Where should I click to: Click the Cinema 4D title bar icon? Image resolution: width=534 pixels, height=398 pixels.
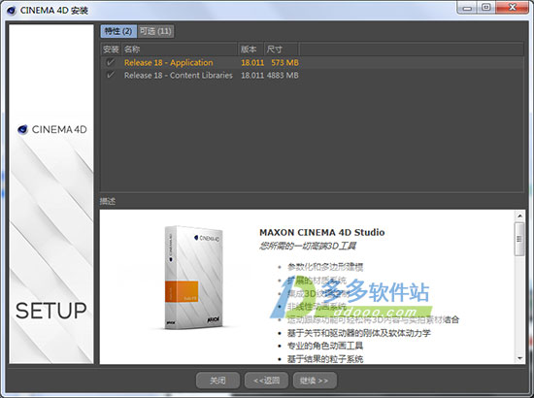(12, 11)
